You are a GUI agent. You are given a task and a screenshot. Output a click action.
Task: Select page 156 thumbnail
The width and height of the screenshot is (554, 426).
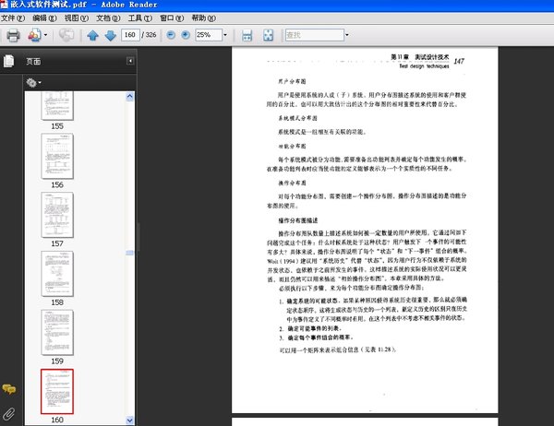(57, 156)
